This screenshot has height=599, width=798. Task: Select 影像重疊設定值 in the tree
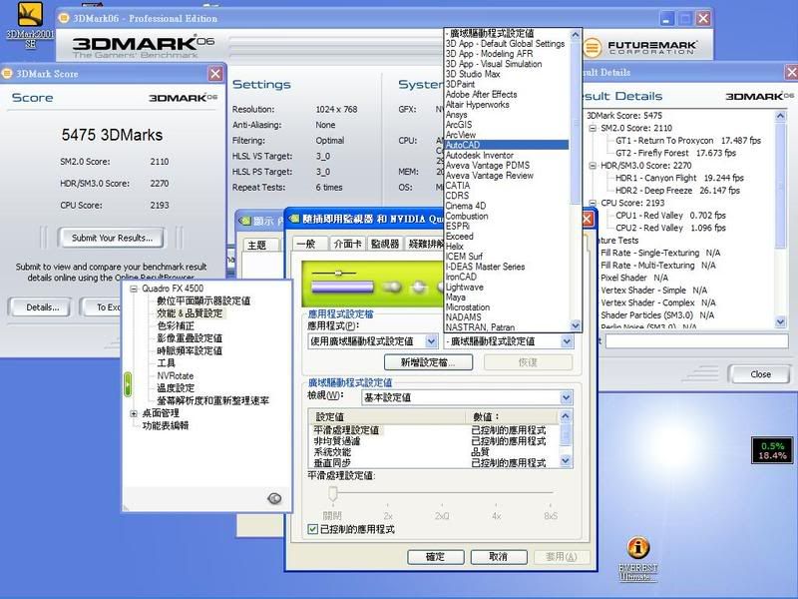190,338
